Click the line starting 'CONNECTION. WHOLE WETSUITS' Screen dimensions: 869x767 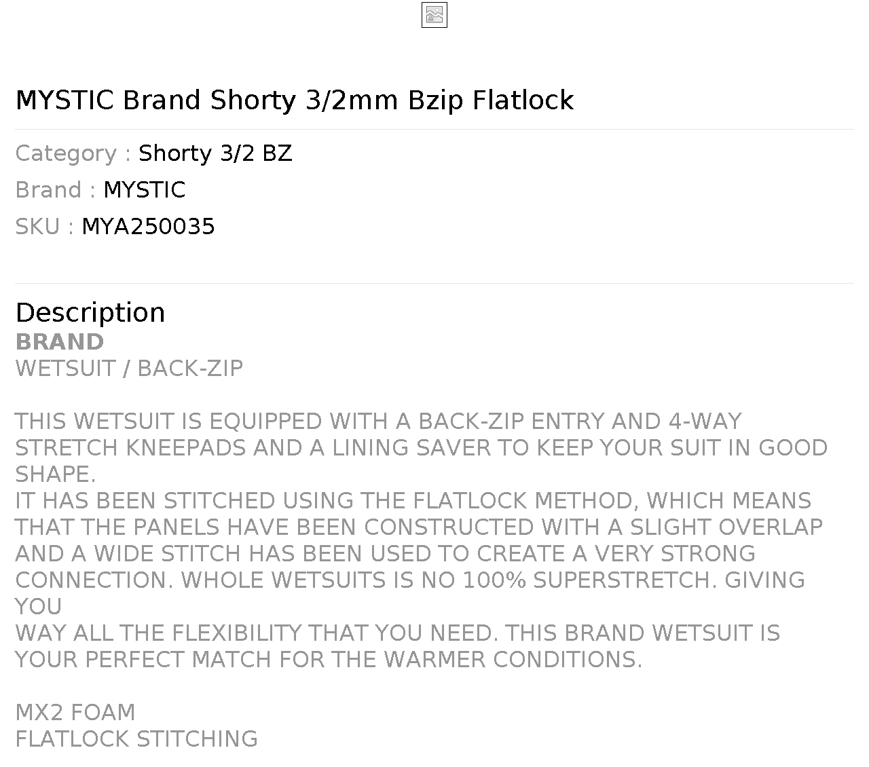click(409, 580)
